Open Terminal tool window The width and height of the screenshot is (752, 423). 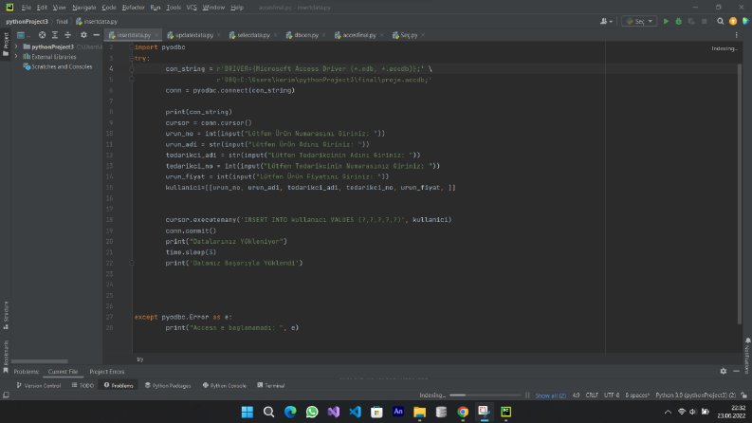point(271,385)
